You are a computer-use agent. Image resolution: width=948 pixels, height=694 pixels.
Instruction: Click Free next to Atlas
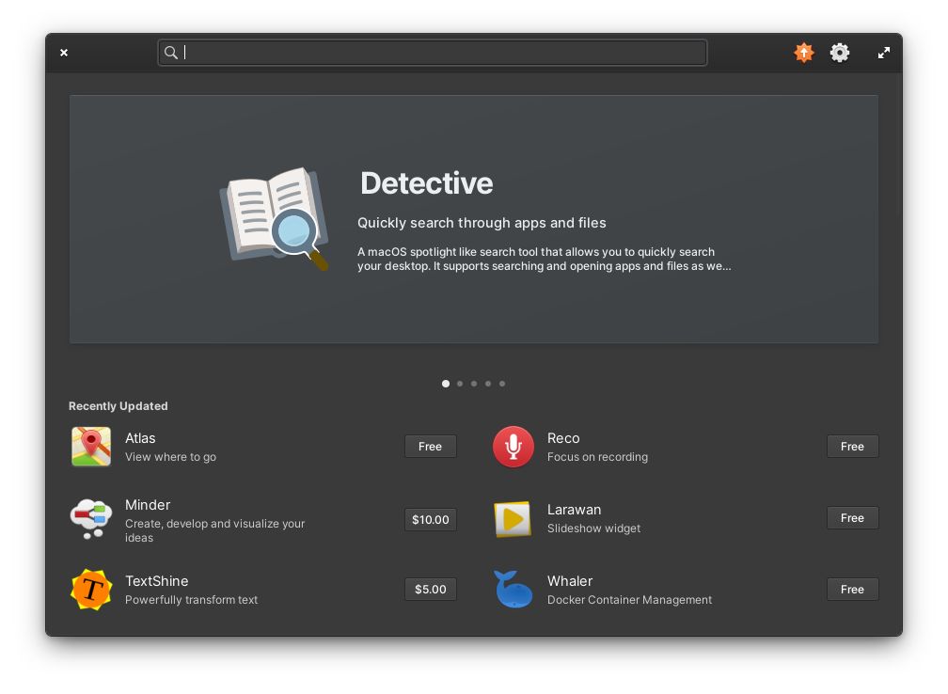click(430, 446)
